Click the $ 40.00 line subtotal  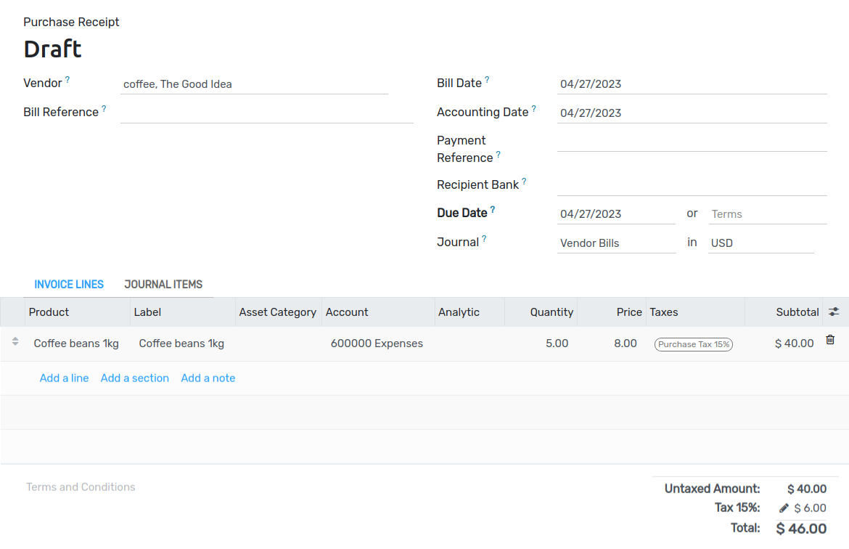(794, 343)
